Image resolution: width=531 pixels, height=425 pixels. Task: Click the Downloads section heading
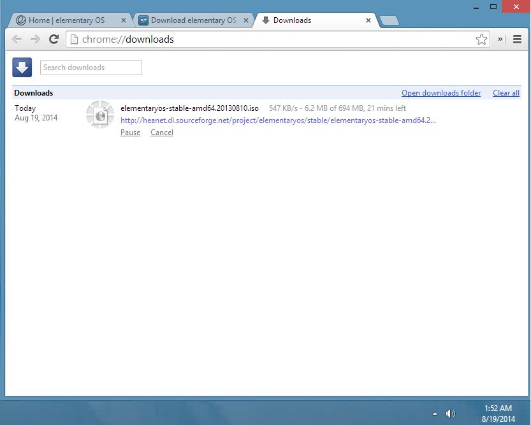(x=34, y=93)
